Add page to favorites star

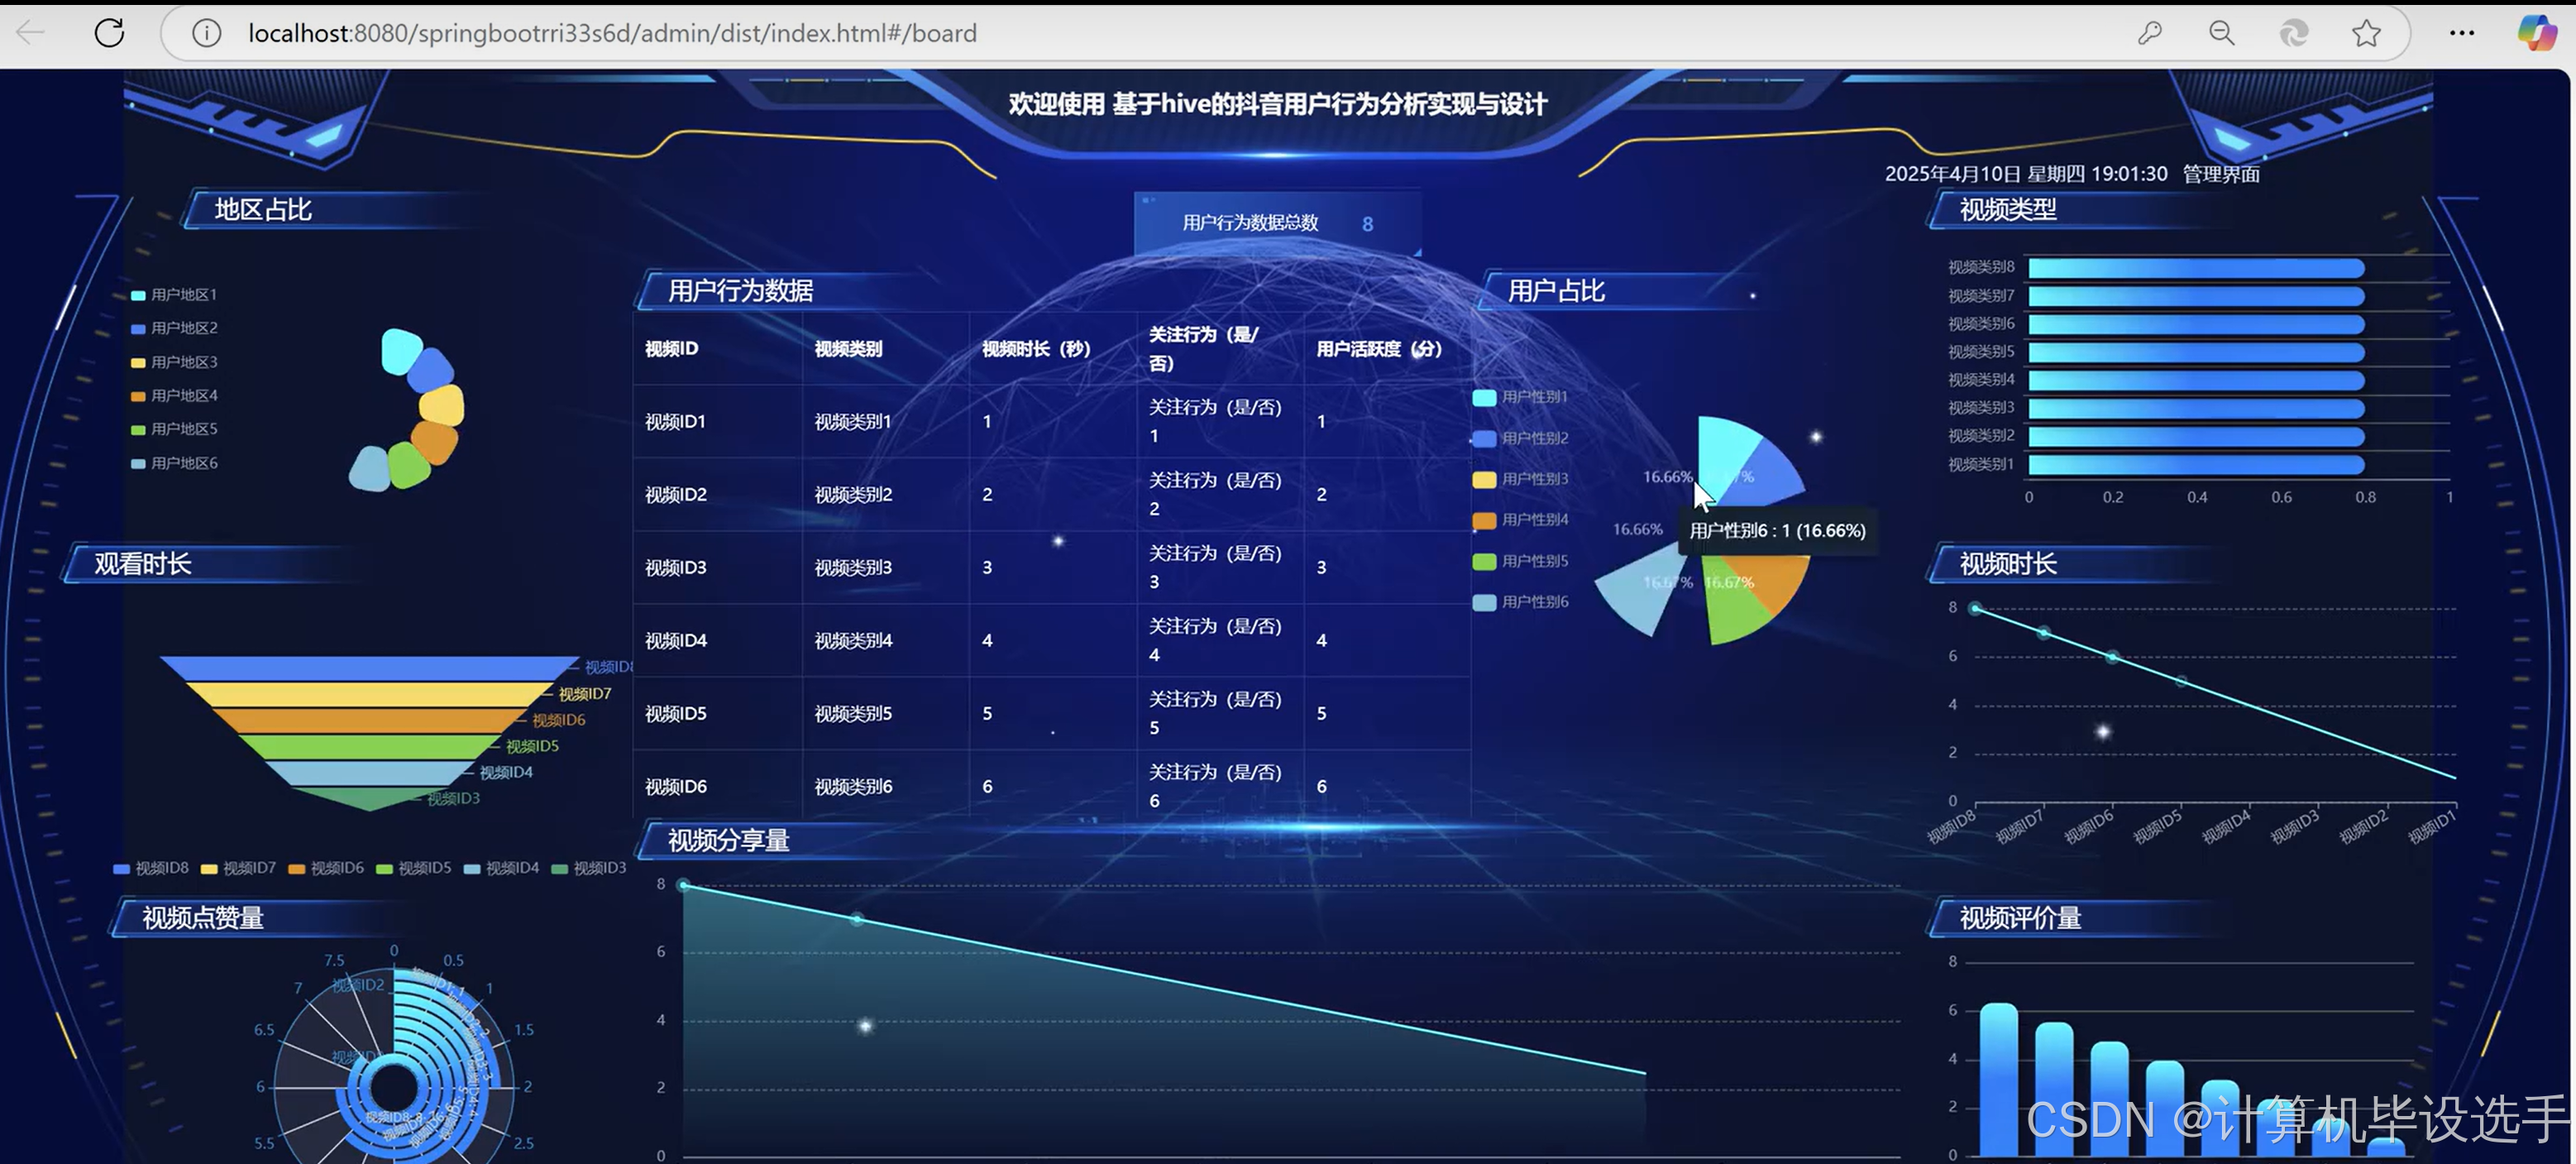pos(2366,33)
